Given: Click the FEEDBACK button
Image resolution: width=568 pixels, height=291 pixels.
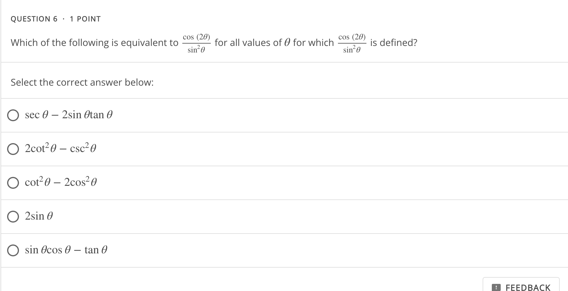Looking at the screenshot, I should [x=521, y=287].
